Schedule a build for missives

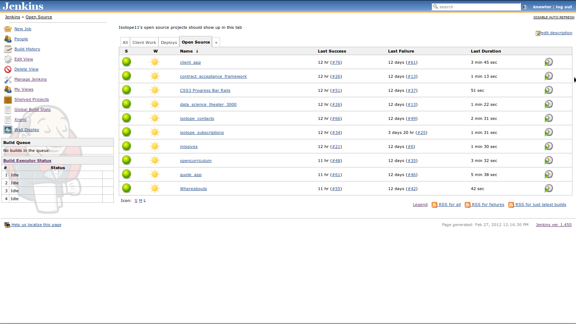(549, 146)
